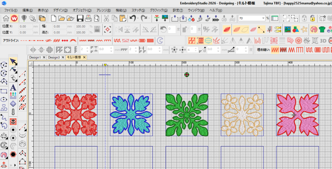Click the red W Wilcom icon
332x169 pixels.
pyautogui.click(x=14, y=18)
